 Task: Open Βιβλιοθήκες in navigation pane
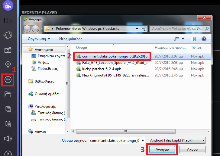pyautogui.click(x=41, y=81)
